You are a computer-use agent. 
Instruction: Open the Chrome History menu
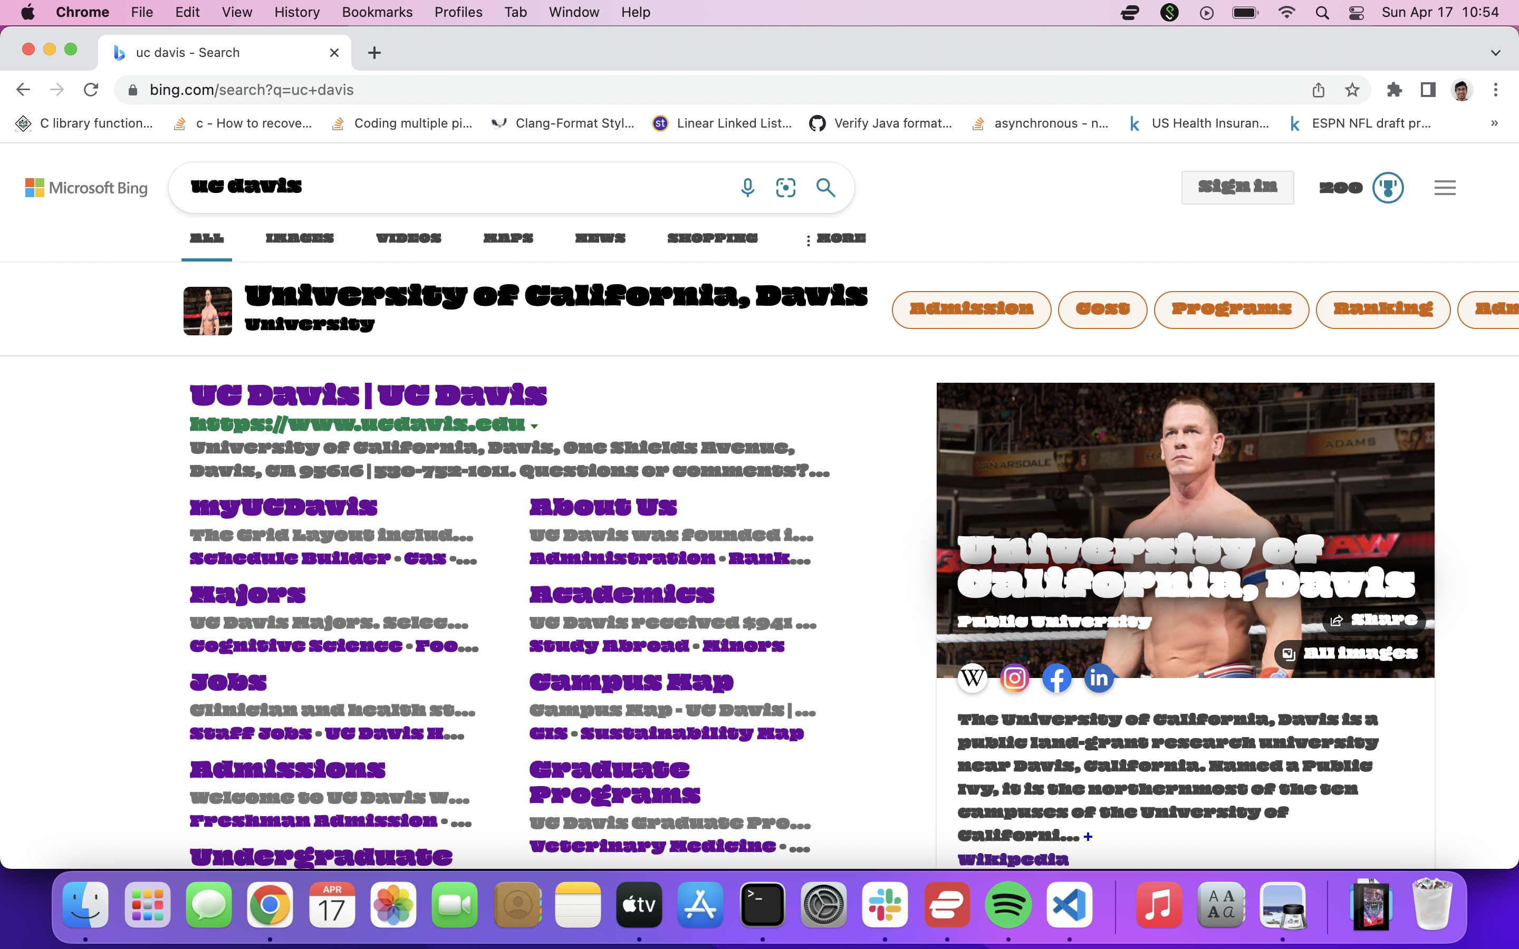[x=296, y=12]
